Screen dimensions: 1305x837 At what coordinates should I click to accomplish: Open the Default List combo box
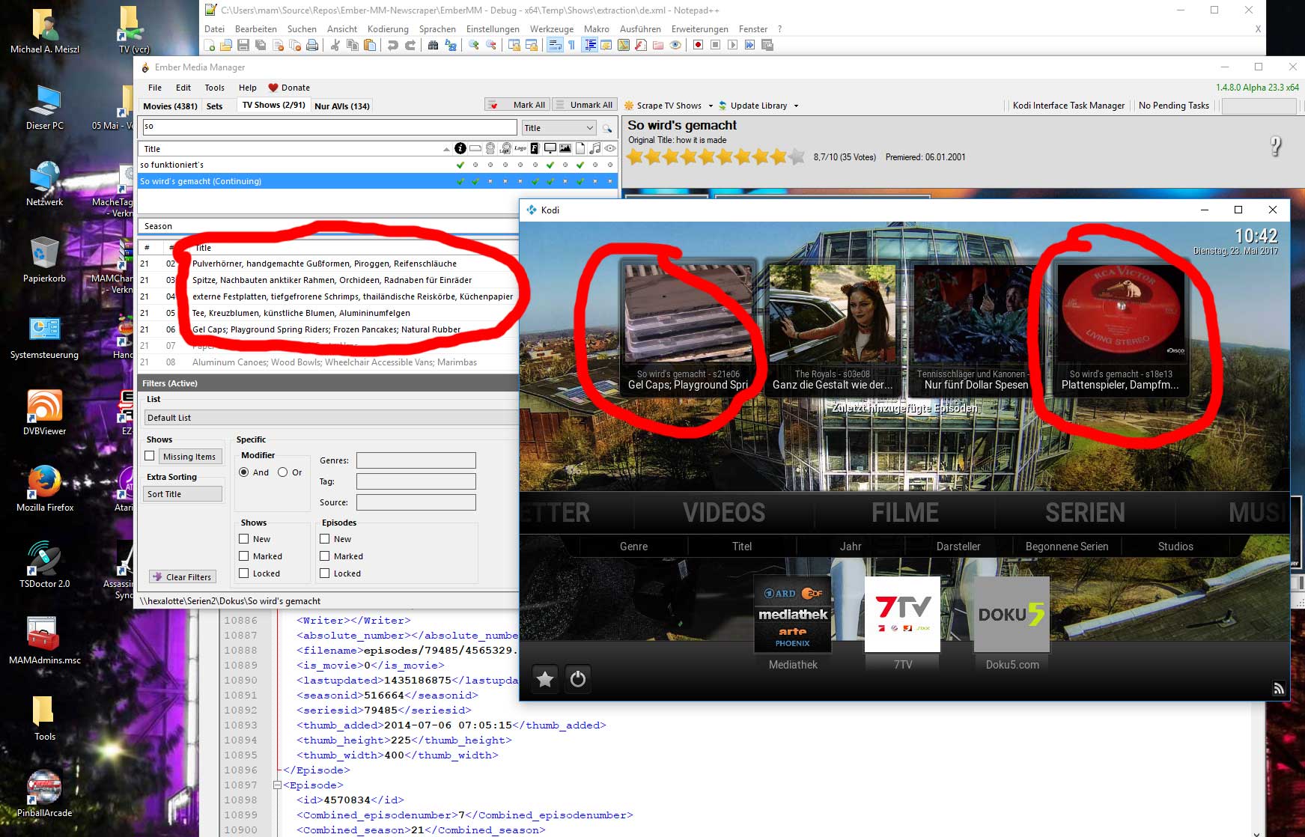point(330,418)
